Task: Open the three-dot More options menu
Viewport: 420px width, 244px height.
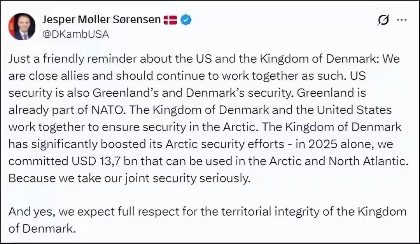Action: point(402,20)
